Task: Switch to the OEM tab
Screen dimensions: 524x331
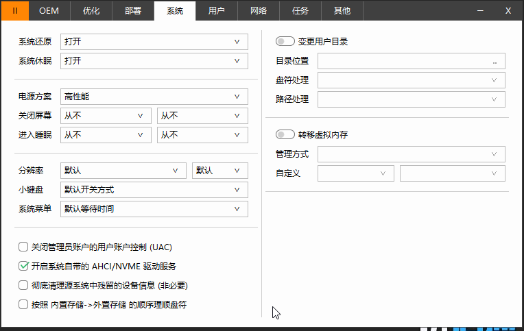Action: click(49, 11)
